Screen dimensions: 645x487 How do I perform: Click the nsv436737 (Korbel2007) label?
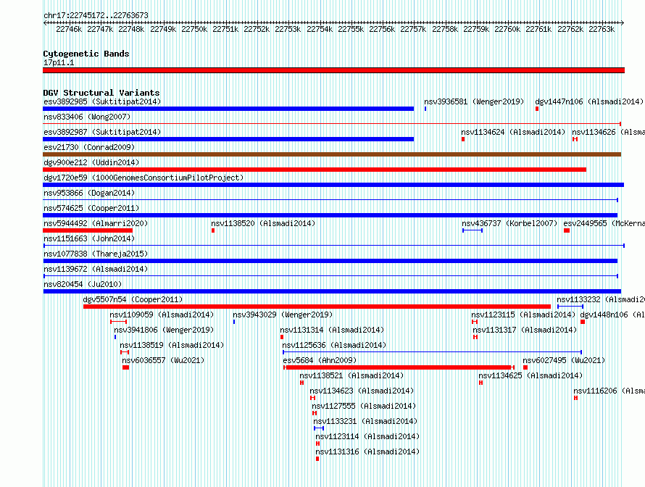coord(509,223)
